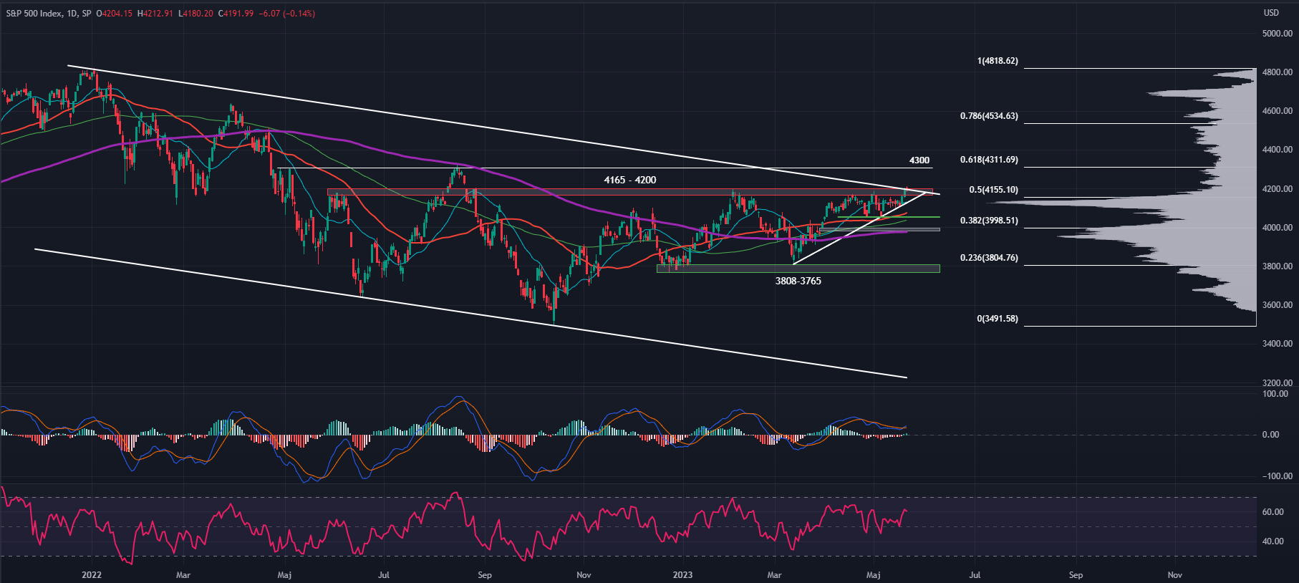Click the 5000.00 price scale label
This screenshot has width=1299, height=583.
[x=1277, y=34]
